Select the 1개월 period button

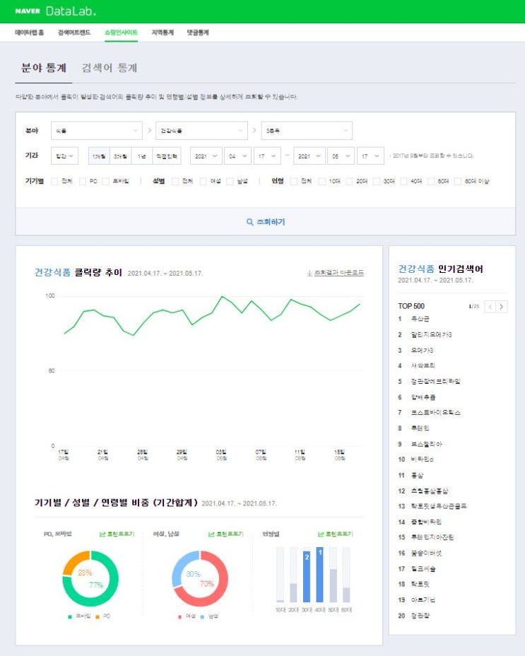99,156
